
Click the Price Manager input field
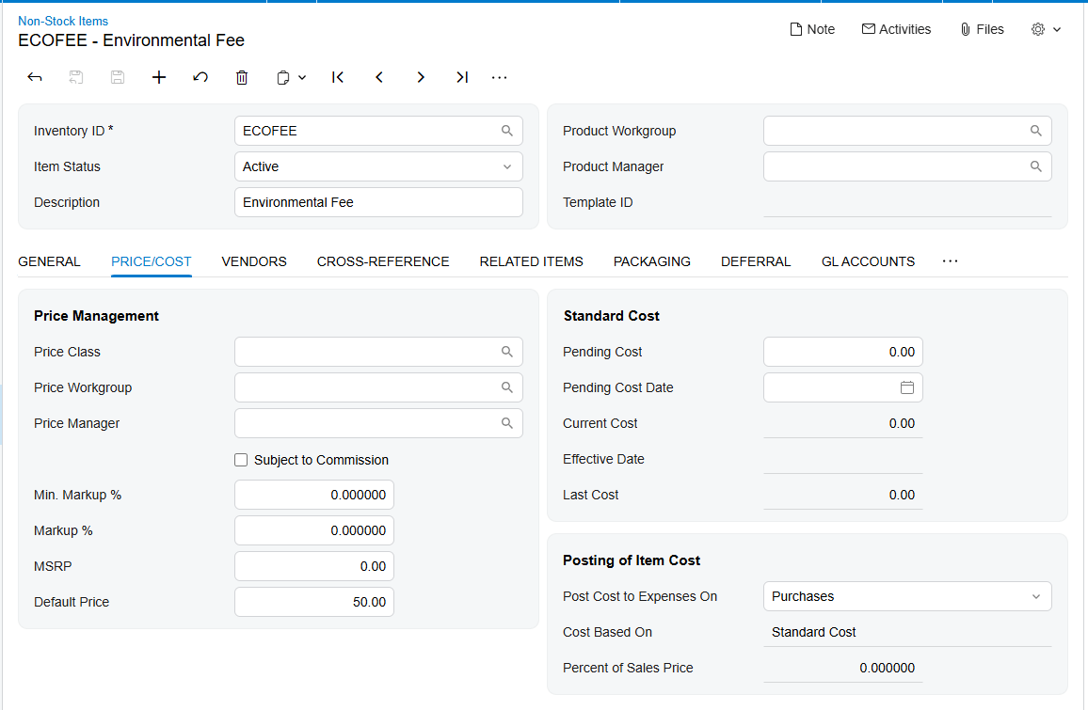[378, 423]
